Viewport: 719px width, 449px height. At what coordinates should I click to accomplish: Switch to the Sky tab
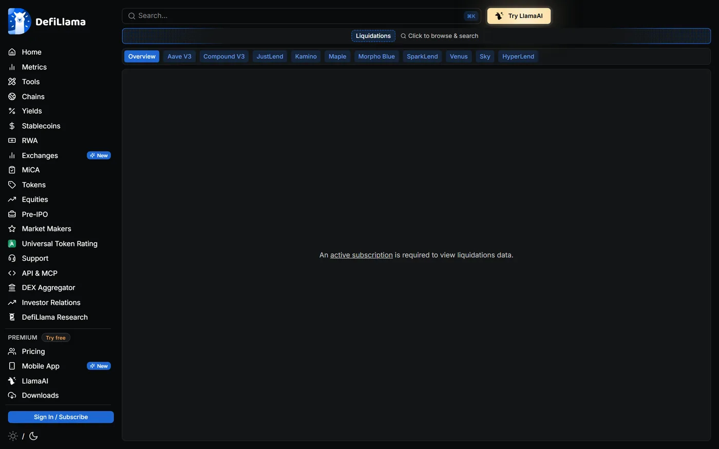click(x=485, y=56)
